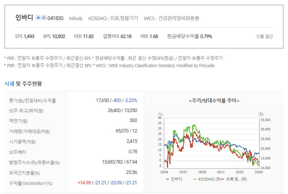Click the 현금배당수익률 0.79% value
This screenshot has width=288, height=194.
click(189, 36)
